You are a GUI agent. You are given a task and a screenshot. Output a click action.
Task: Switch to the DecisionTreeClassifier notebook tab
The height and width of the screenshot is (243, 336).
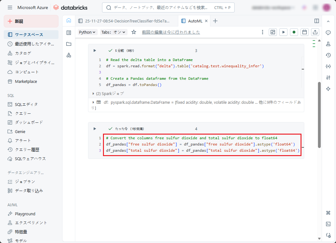click(x=124, y=21)
